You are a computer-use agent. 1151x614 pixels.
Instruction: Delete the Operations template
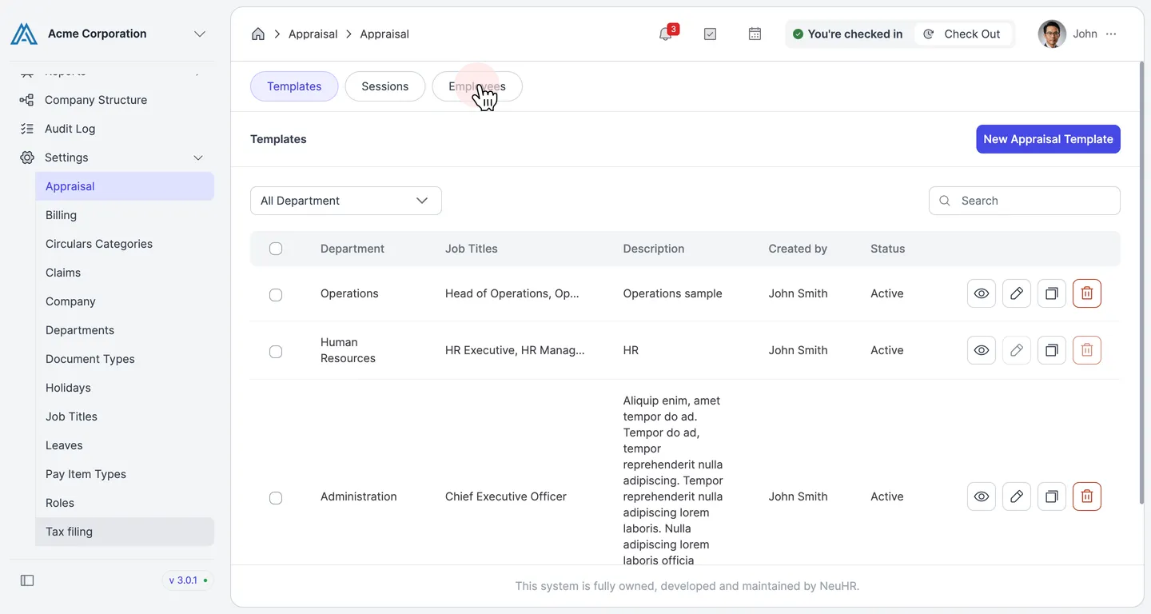click(1087, 293)
